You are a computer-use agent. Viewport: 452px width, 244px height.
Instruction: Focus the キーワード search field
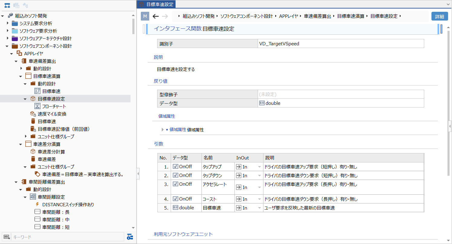click(67, 237)
